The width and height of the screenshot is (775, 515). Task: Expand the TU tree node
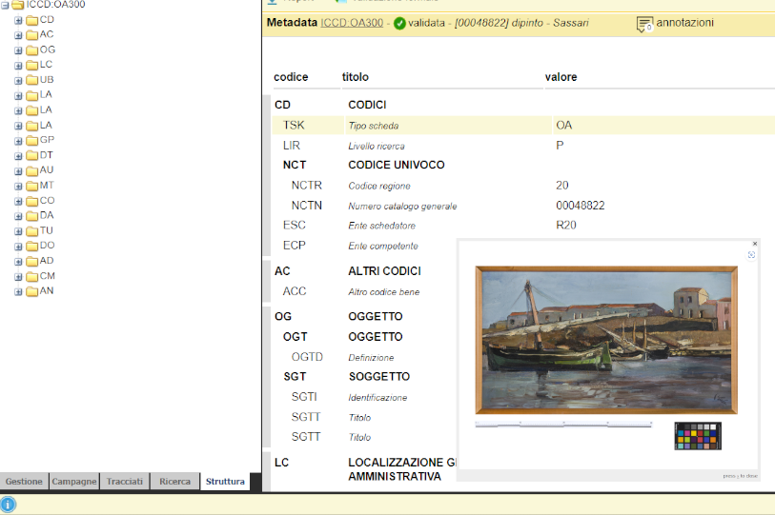[x=18, y=231]
